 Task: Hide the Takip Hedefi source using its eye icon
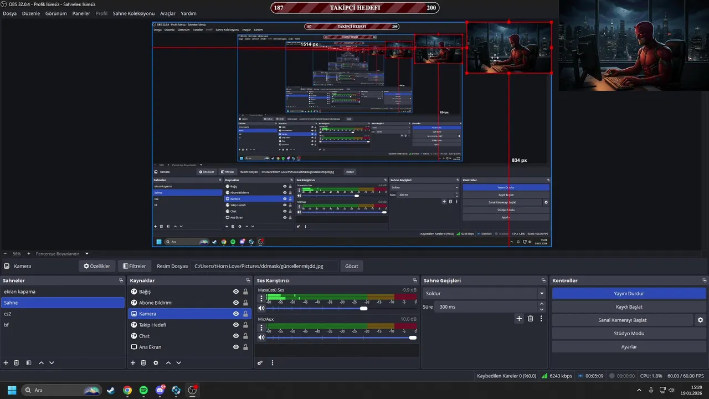236,325
